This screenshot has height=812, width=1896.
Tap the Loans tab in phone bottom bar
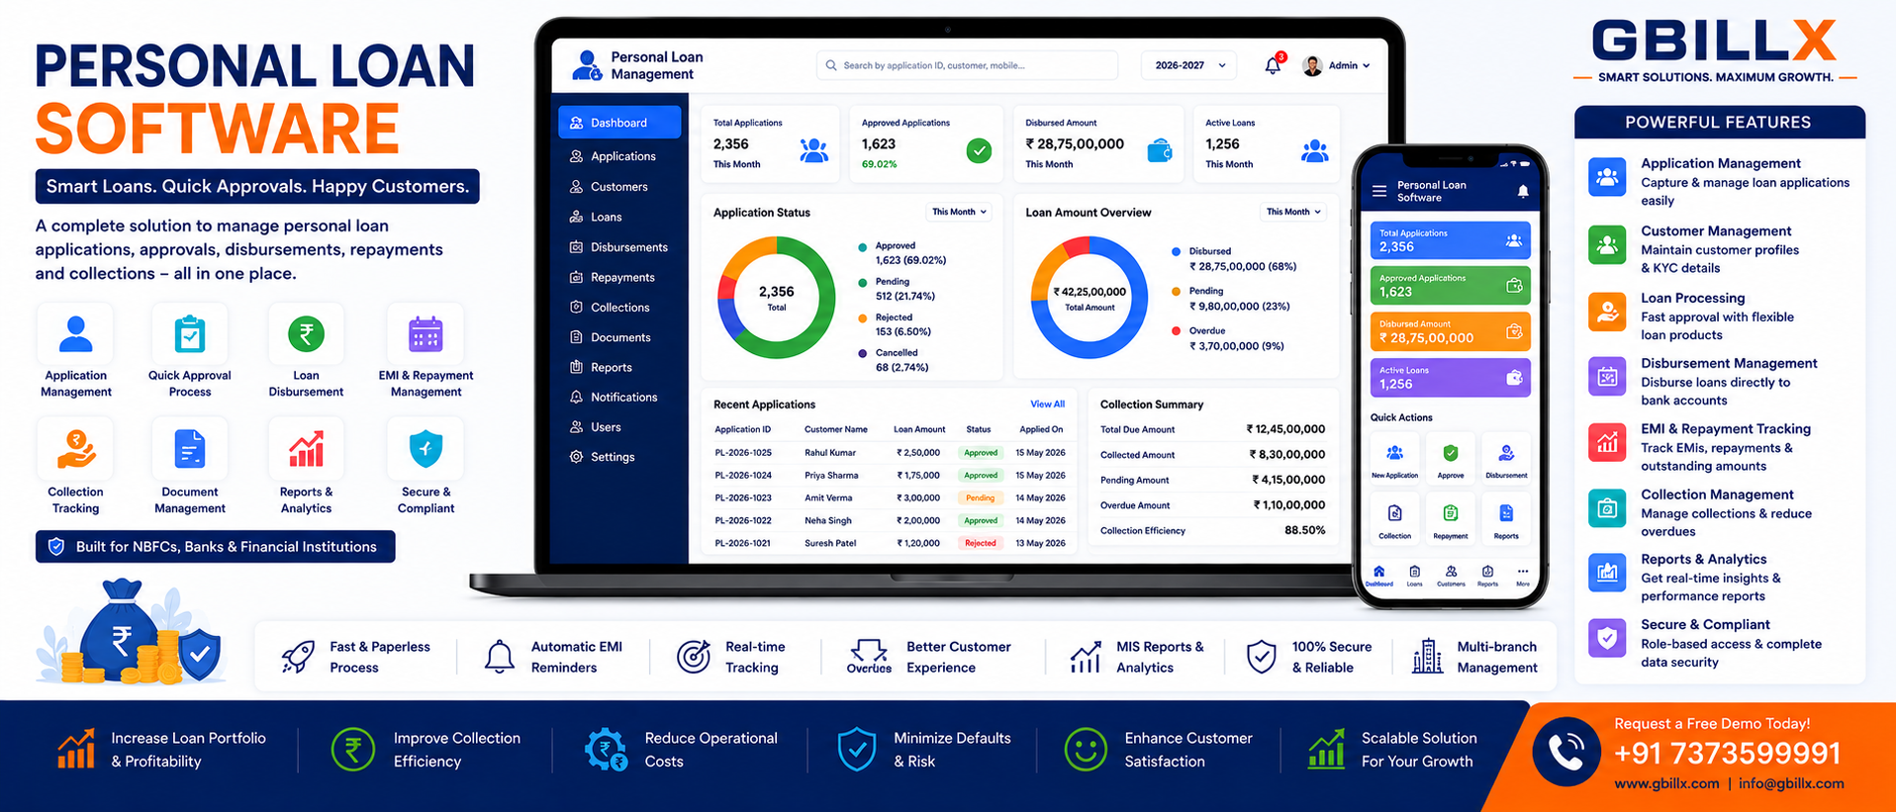pyautogui.click(x=1414, y=576)
